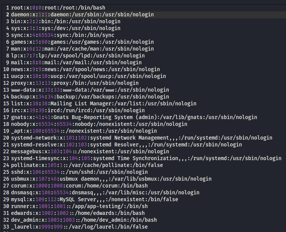Click the sshd:x:106 line

(79, 172)
